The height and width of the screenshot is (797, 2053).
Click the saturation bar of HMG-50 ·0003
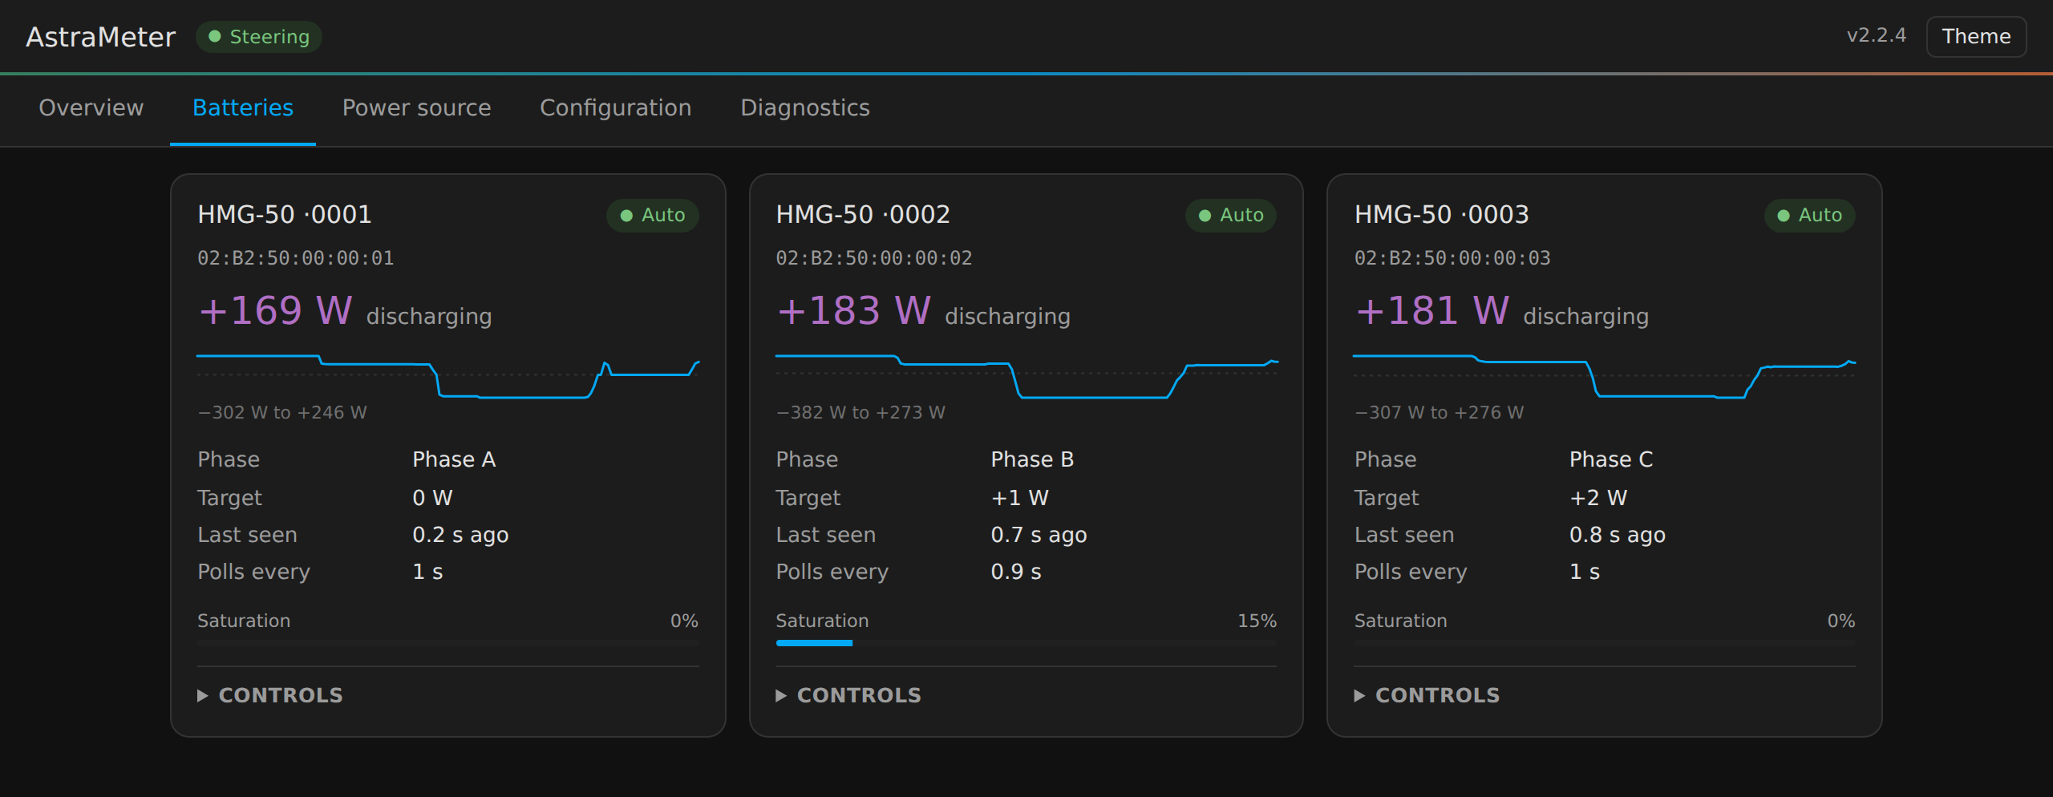[1605, 643]
